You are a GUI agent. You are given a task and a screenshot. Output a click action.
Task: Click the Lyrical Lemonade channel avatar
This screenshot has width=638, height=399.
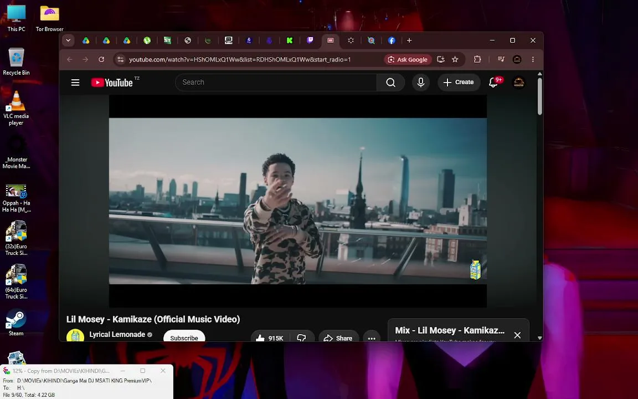coord(75,336)
